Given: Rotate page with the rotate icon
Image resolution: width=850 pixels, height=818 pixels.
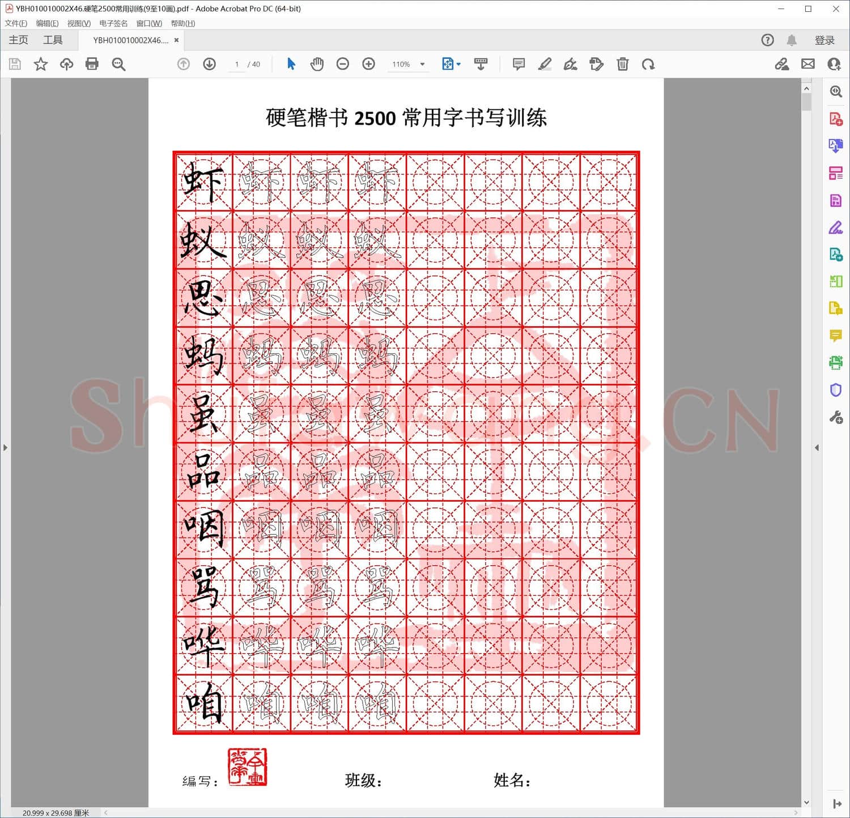Looking at the screenshot, I should [x=648, y=64].
